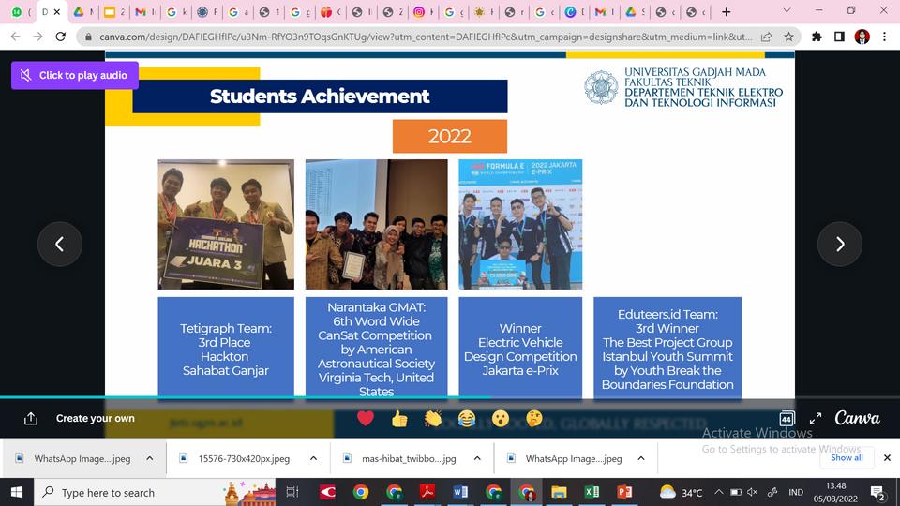This screenshot has width=900, height=506.
Task: Open the Windows Start menu
Action: (17, 492)
